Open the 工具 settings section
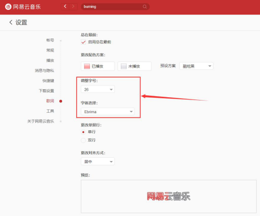 [50, 111]
